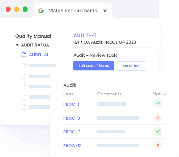The image size is (179, 157).
Task: Open the AUDIT-41 document icon in sidebar
Action: tap(24, 55)
